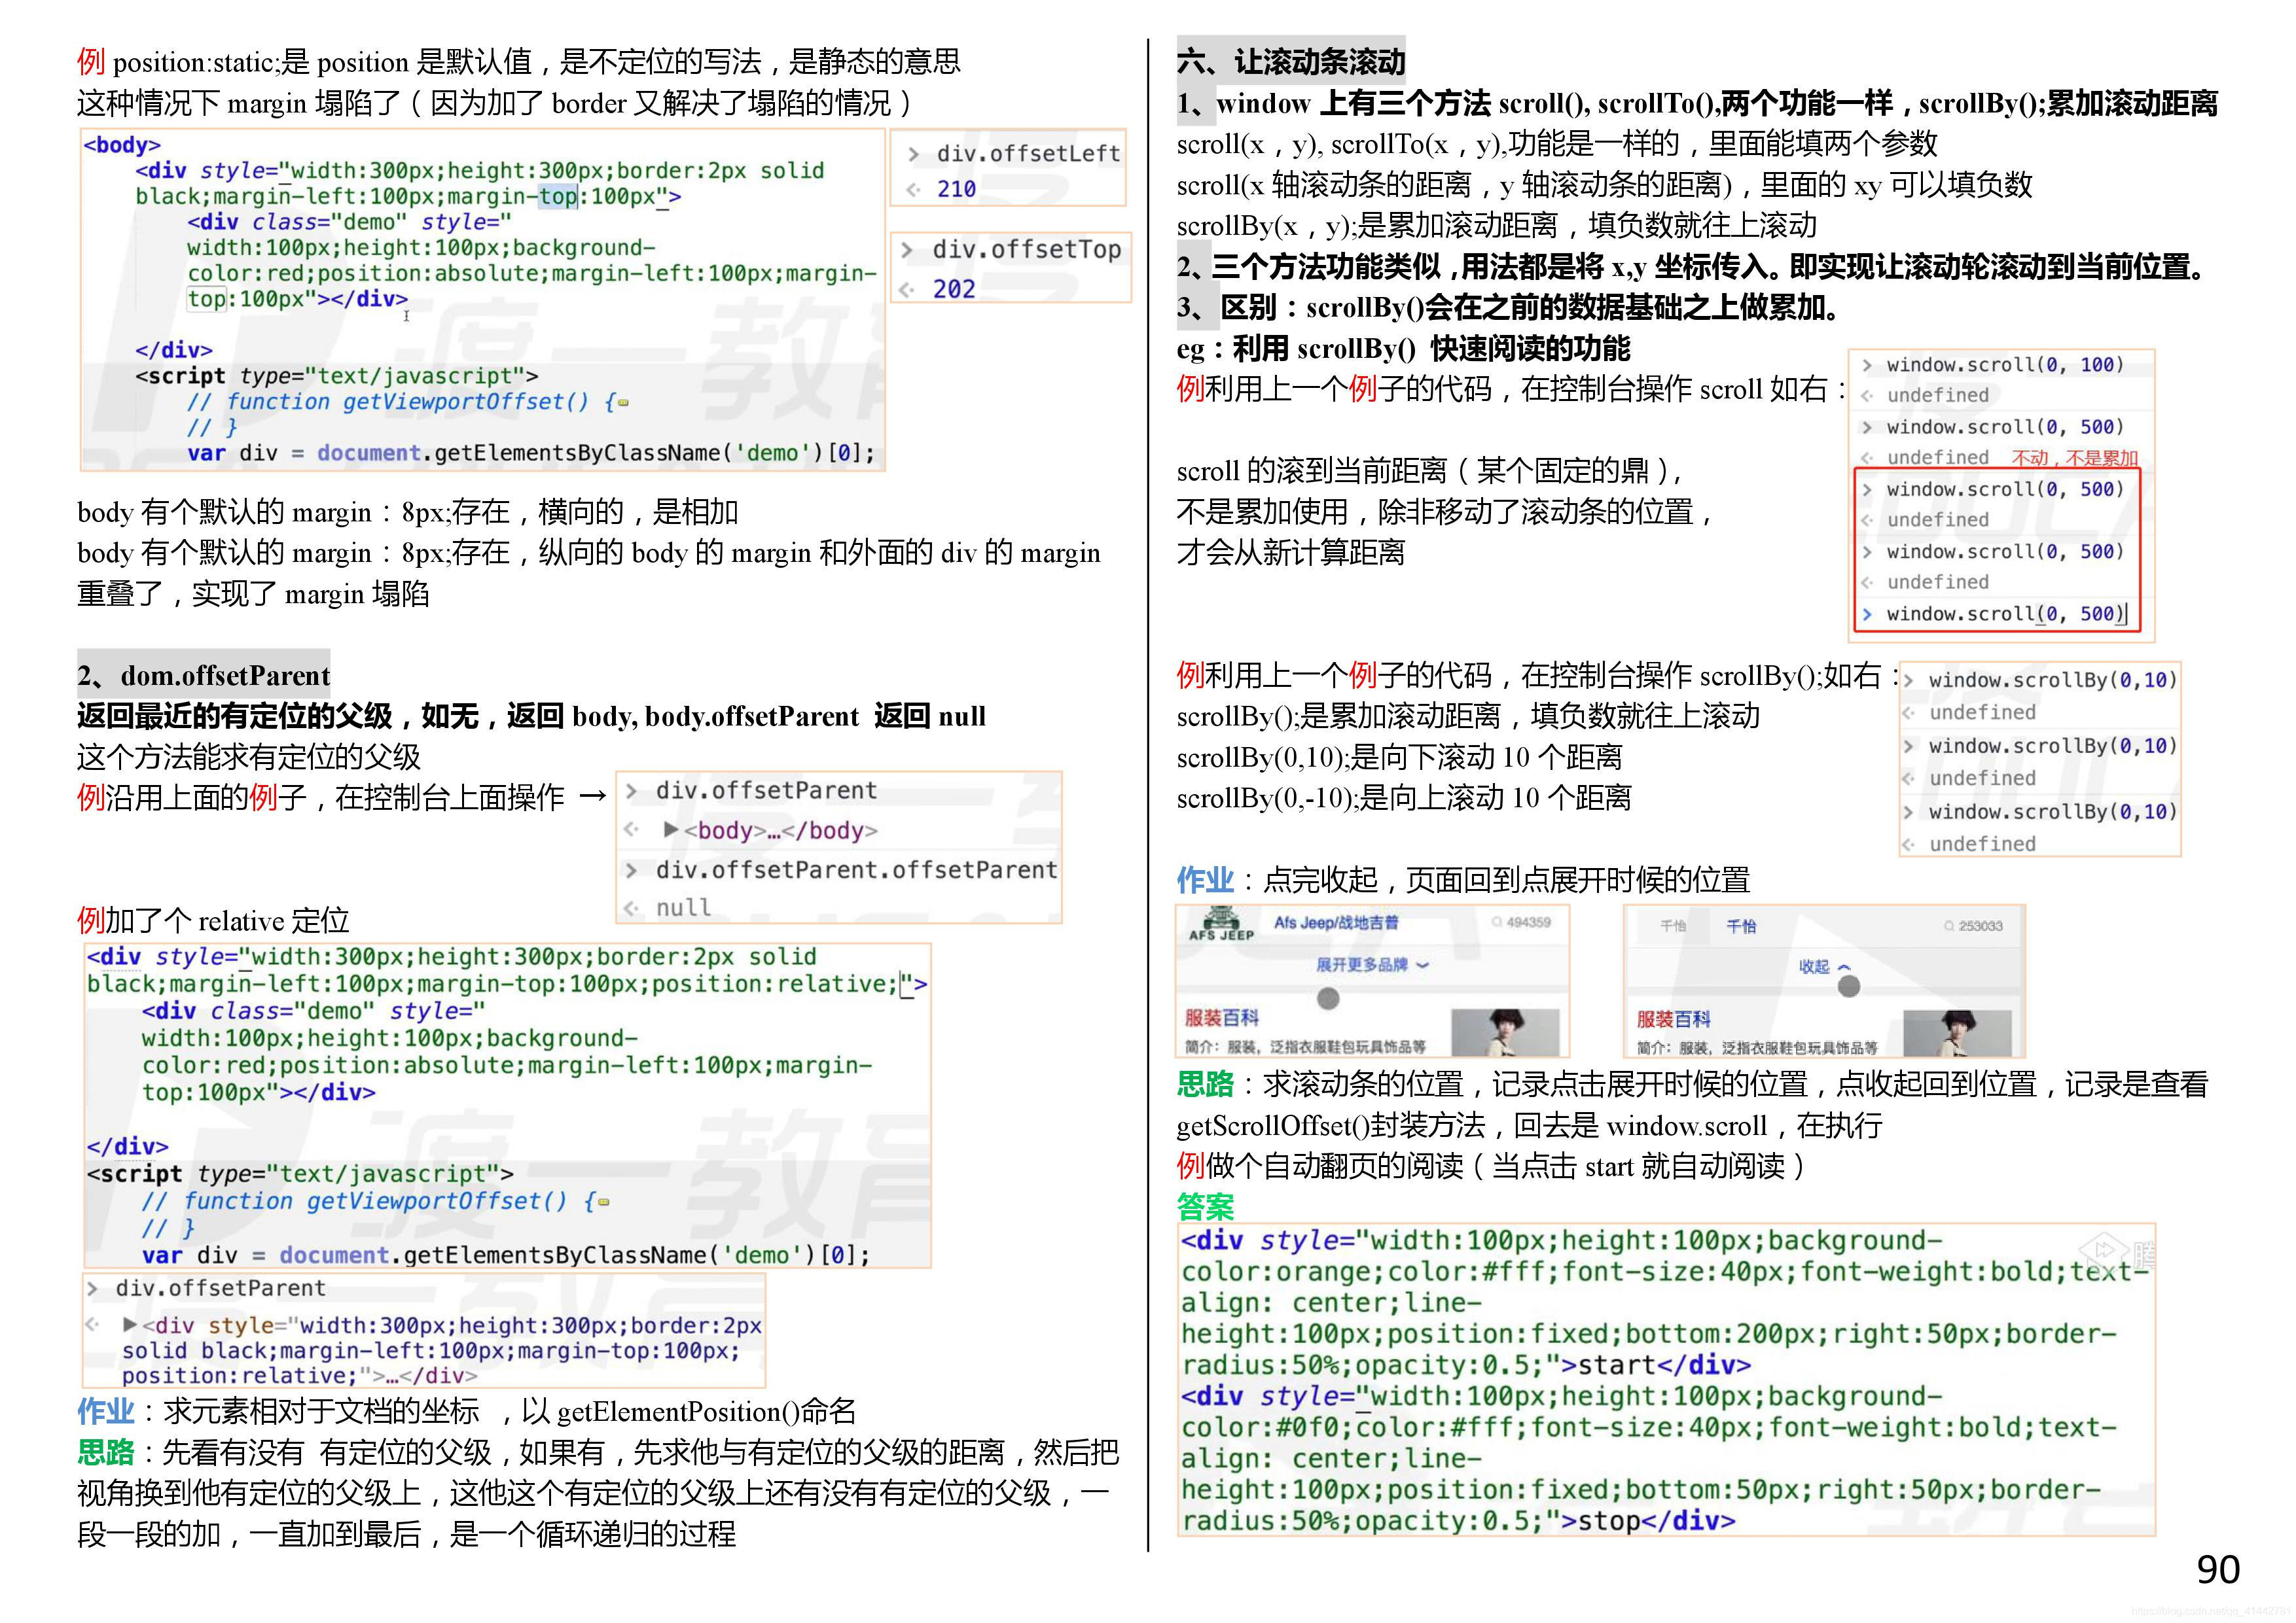Click the search magnifier beside 494359
This screenshot has width=2296, height=1623.
[x=1497, y=922]
